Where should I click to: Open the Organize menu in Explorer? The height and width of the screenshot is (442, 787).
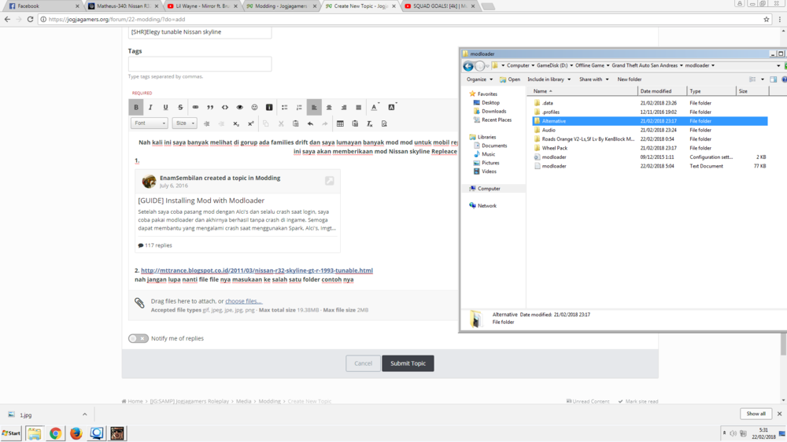(x=480, y=79)
